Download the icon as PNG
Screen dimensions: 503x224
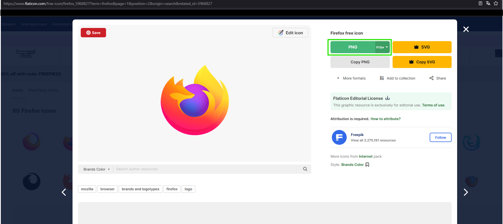pyautogui.click(x=353, y=47)
